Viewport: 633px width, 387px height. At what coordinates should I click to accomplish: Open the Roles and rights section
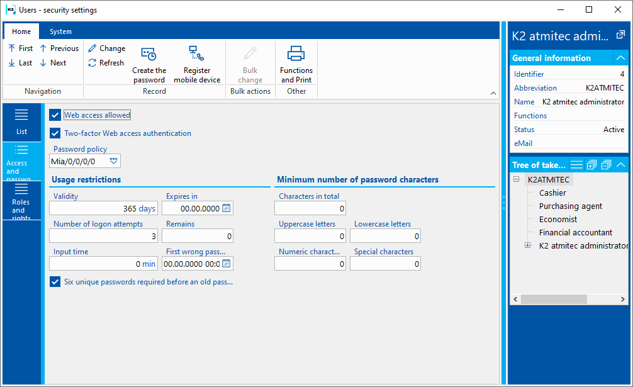[21, 201]
